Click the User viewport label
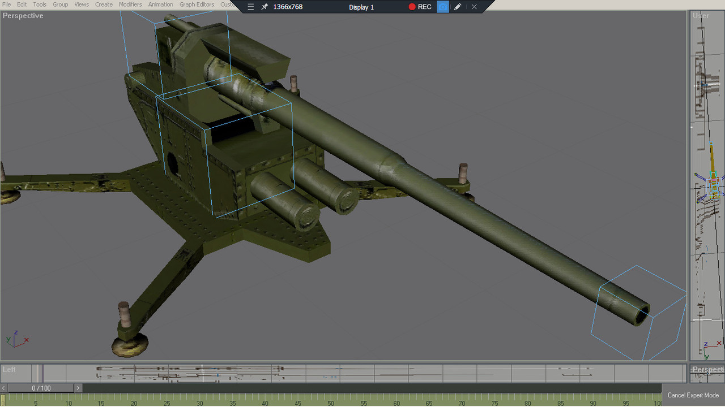The height and width of the screenshot is (407, 725). coord(701,15)
